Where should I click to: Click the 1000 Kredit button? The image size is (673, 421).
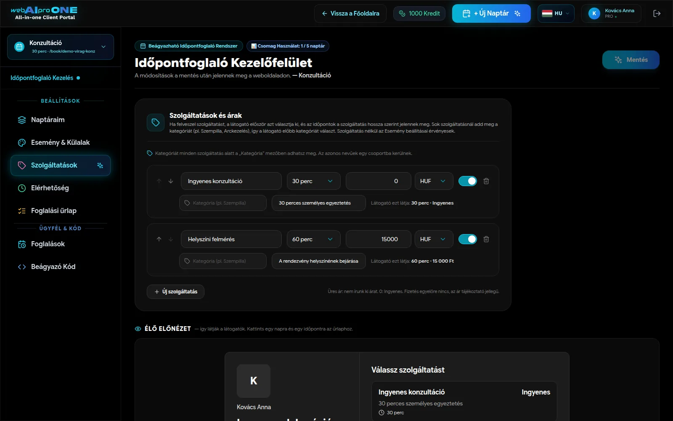(419, 13)
